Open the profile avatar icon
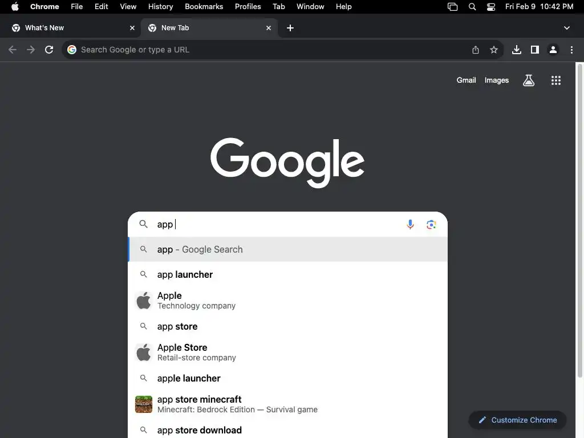Viewport: 584px width, 438px height. coord(553,50)
